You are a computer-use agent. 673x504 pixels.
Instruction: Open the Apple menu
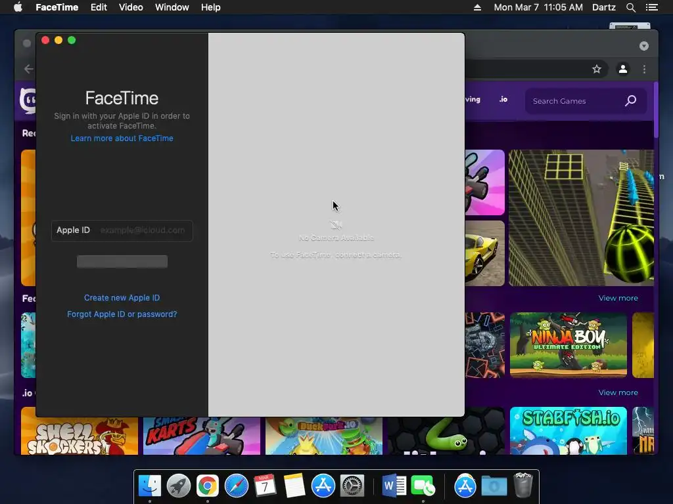(x=18, y=7)
